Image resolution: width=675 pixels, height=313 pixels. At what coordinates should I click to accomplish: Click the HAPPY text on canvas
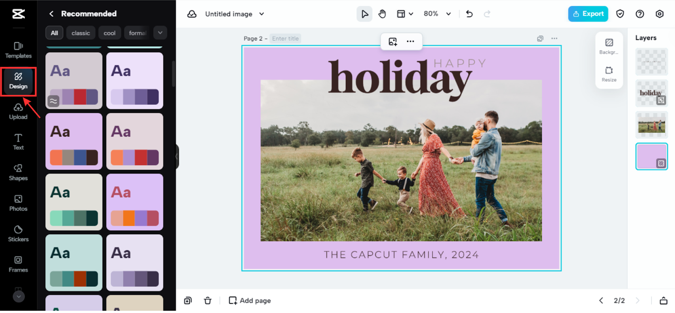click(x=460, y=63)
